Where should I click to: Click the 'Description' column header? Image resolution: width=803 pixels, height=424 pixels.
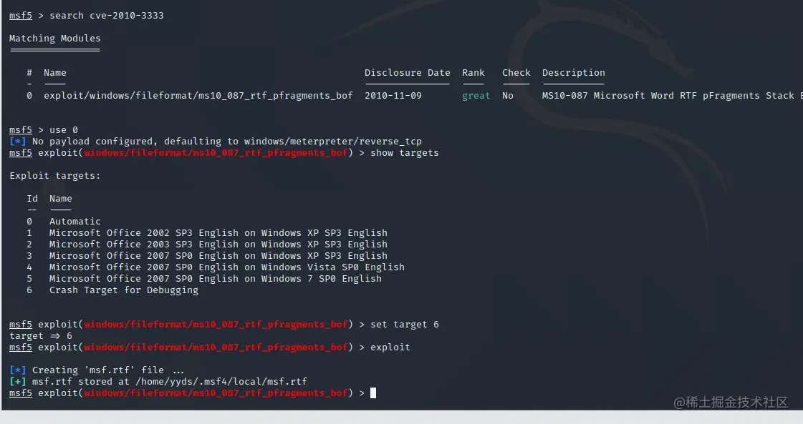point(574,73)
